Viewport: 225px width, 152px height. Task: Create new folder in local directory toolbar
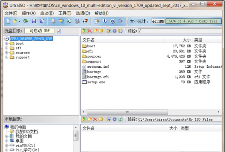pyautogui.click(x=90, y=119)
